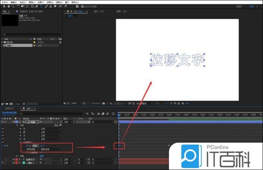This screenshot has width=263, height=170.
Task: Select the Zoom magnifier tool
Action: pos(13,6)
